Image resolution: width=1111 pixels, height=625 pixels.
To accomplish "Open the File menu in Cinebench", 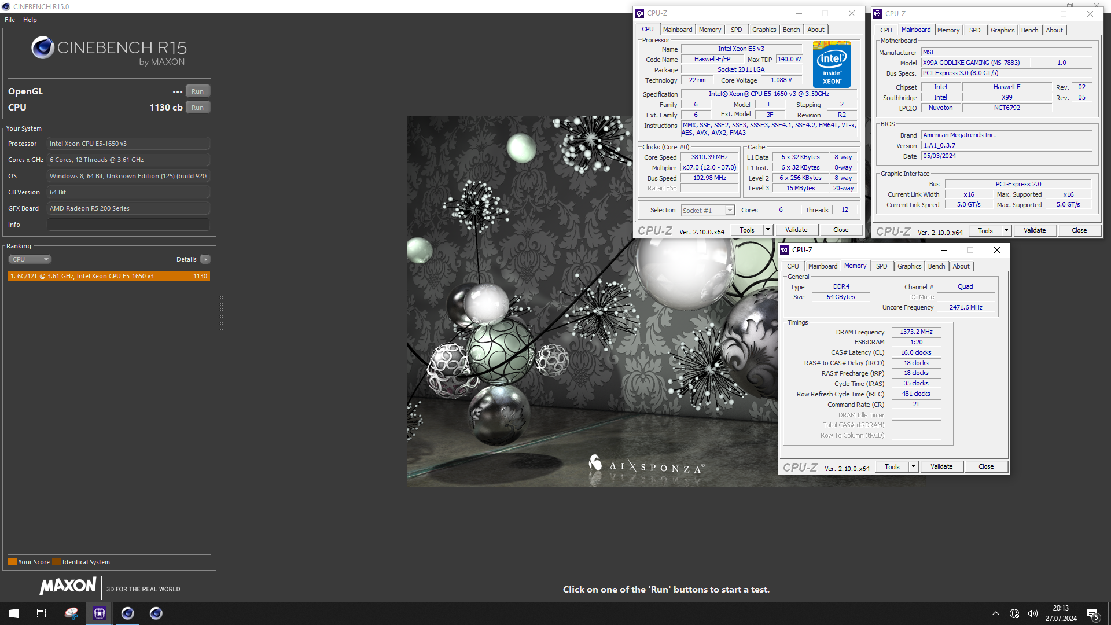I will click(10, 20).
